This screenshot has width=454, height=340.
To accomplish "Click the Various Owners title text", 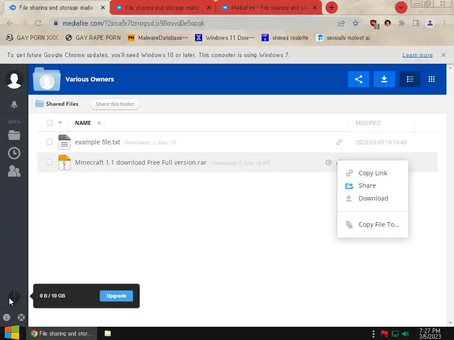I will [x=90, y=79].
